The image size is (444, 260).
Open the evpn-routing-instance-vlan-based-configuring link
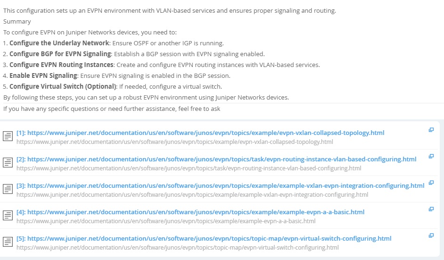216,159
